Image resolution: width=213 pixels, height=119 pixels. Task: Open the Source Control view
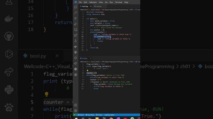(76, 18)
